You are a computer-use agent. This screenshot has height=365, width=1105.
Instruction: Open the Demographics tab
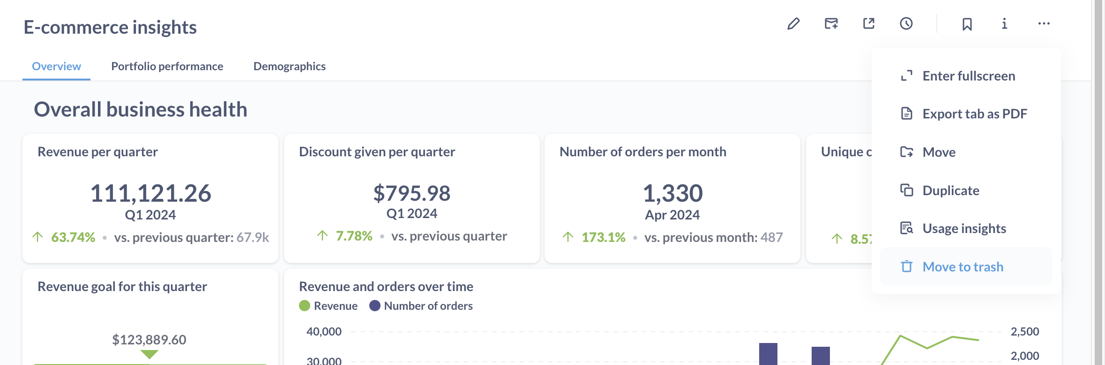point(289,66)
